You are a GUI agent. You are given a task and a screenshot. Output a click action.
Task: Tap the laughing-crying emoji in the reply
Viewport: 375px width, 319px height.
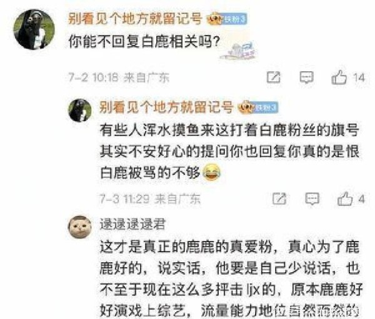(211, 172)
